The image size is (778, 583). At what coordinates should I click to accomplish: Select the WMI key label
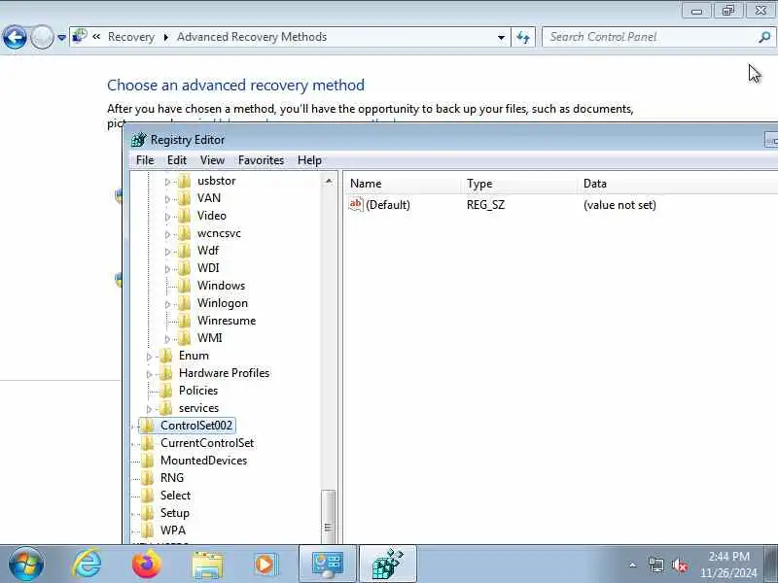209,338
